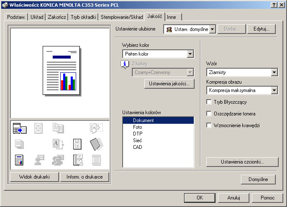Check Wzmocnienie krawędzi option
Viewport: 287px width, 207px height.
click(x=209, y=125)
